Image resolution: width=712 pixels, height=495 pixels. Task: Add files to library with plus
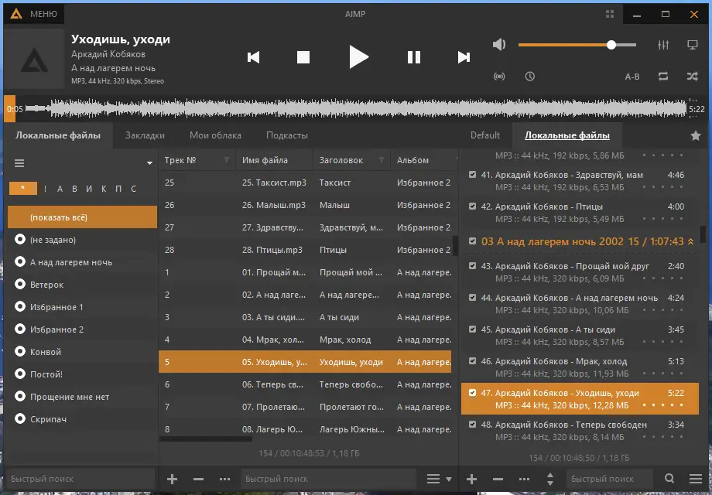point(172,479)
